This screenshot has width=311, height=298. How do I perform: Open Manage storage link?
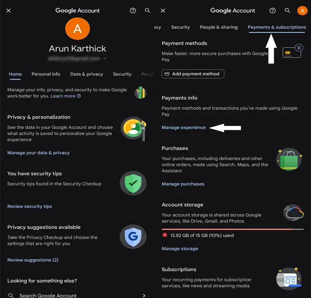180,249
